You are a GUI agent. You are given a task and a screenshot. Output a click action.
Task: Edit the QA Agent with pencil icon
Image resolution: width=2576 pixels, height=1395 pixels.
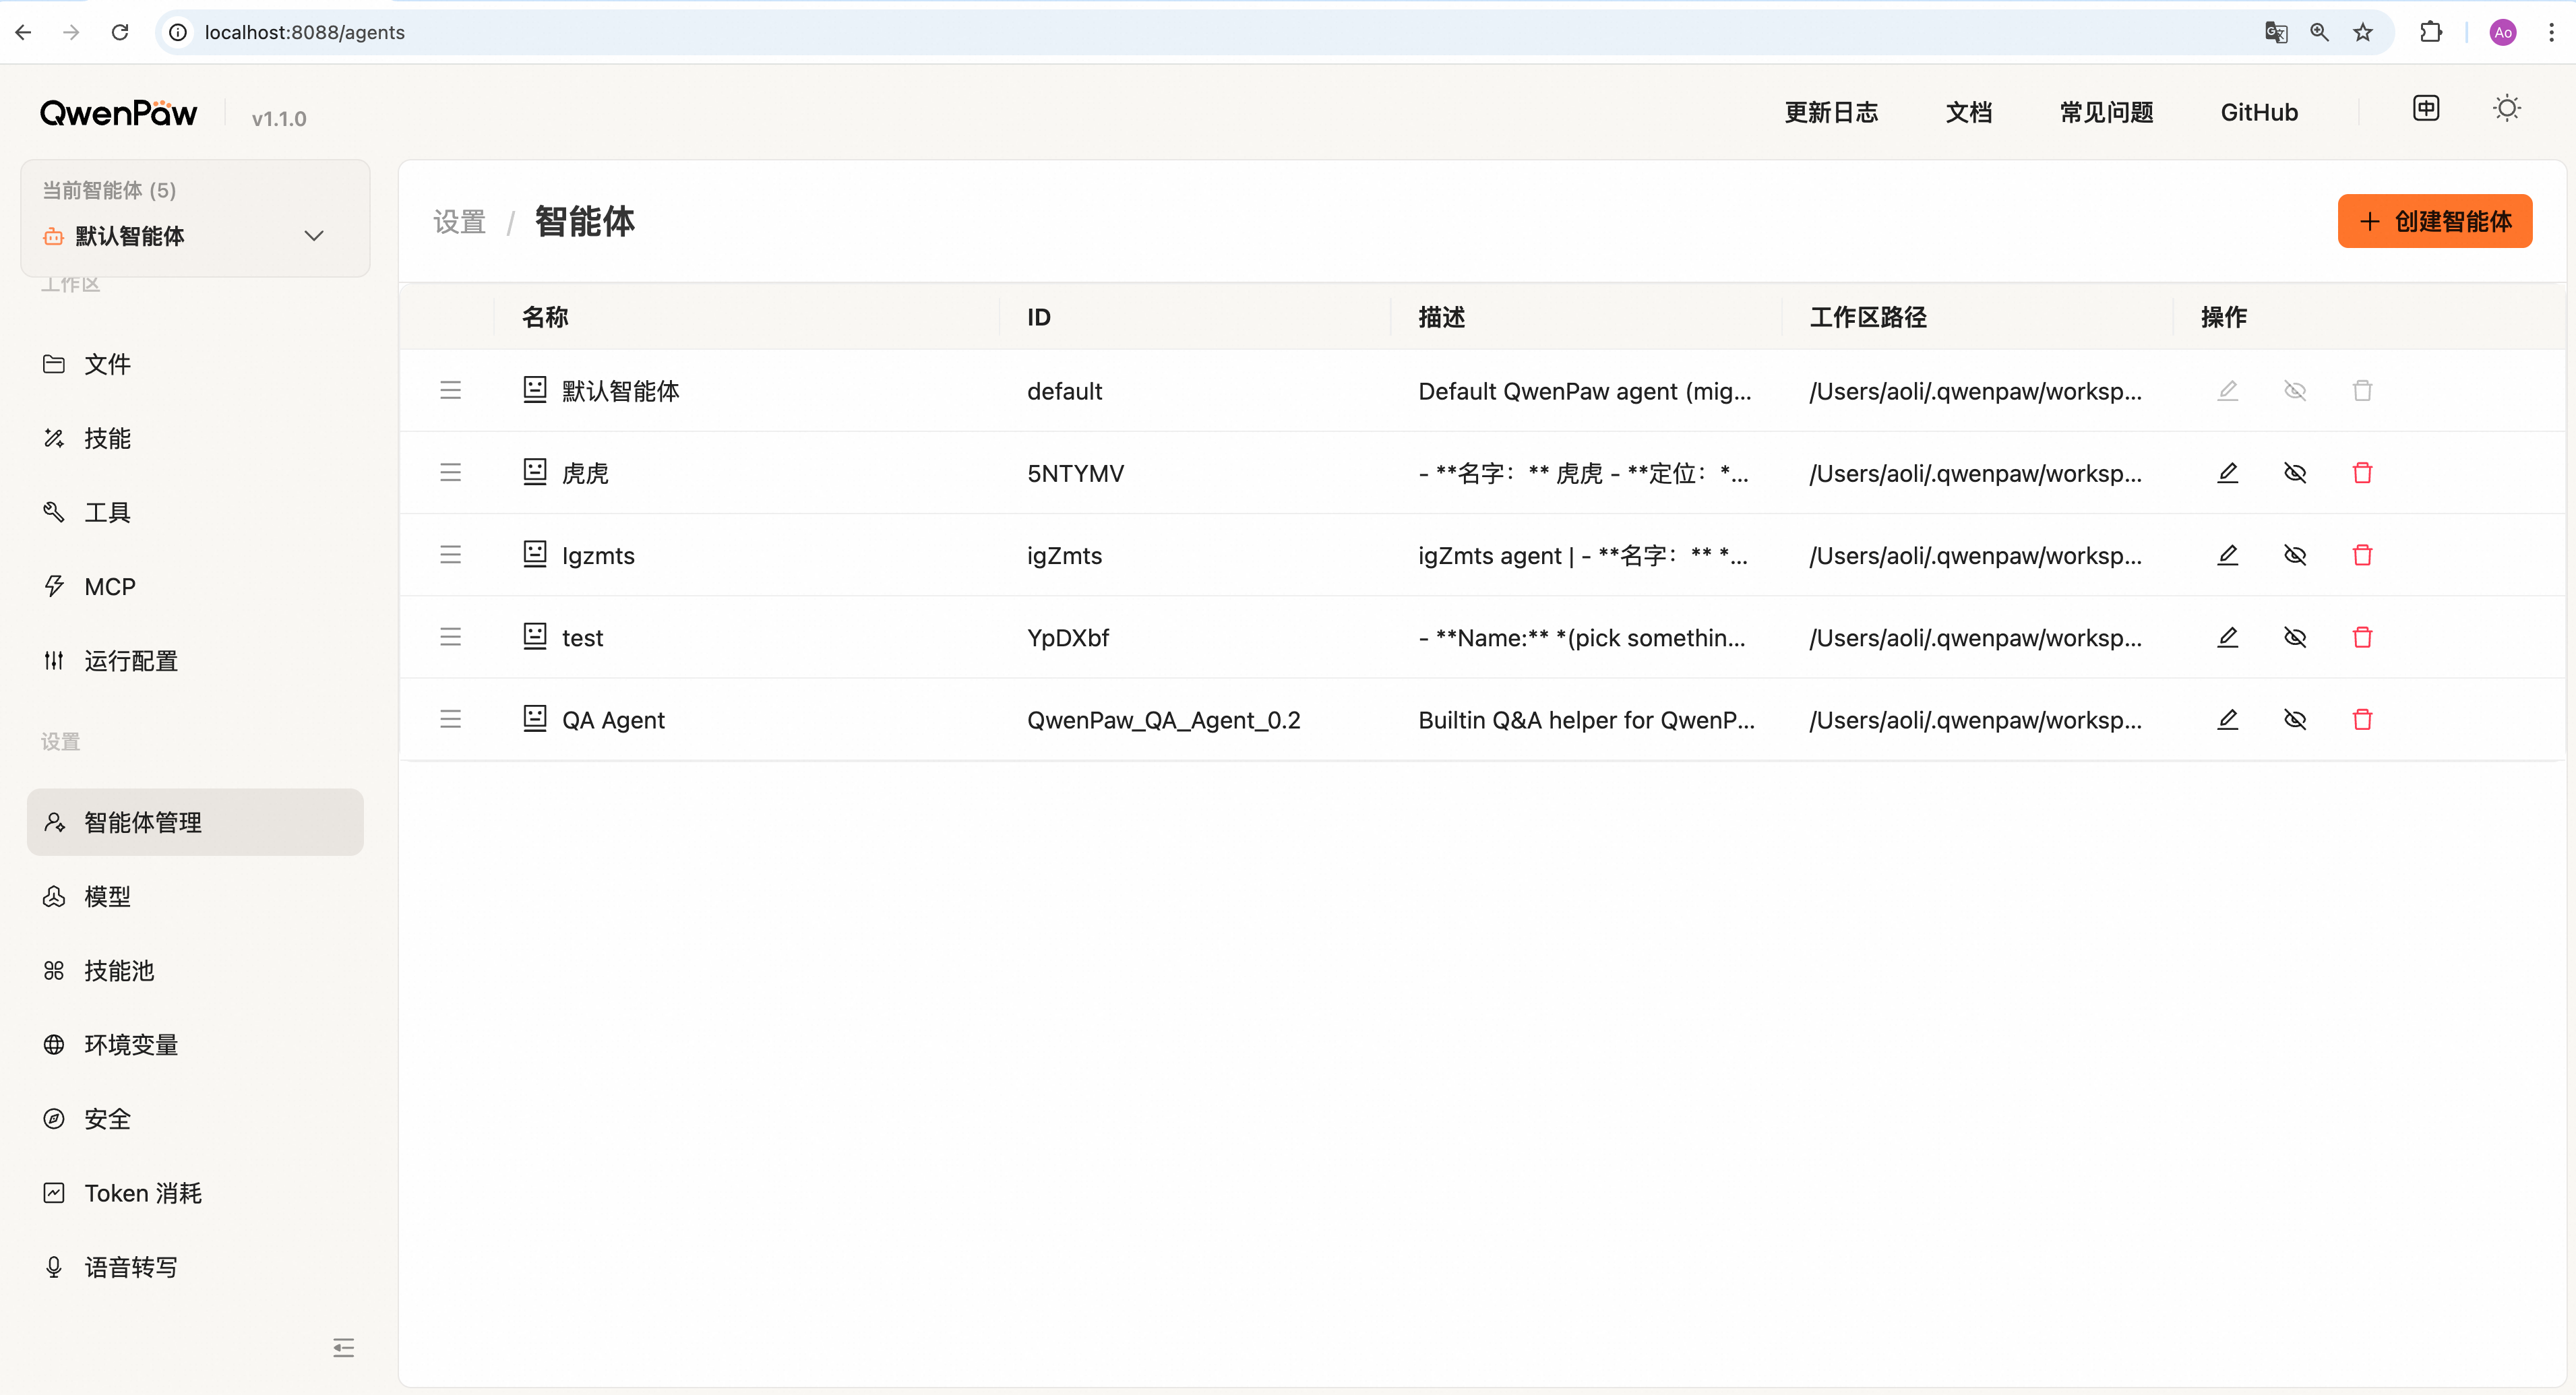(2227, 718)
